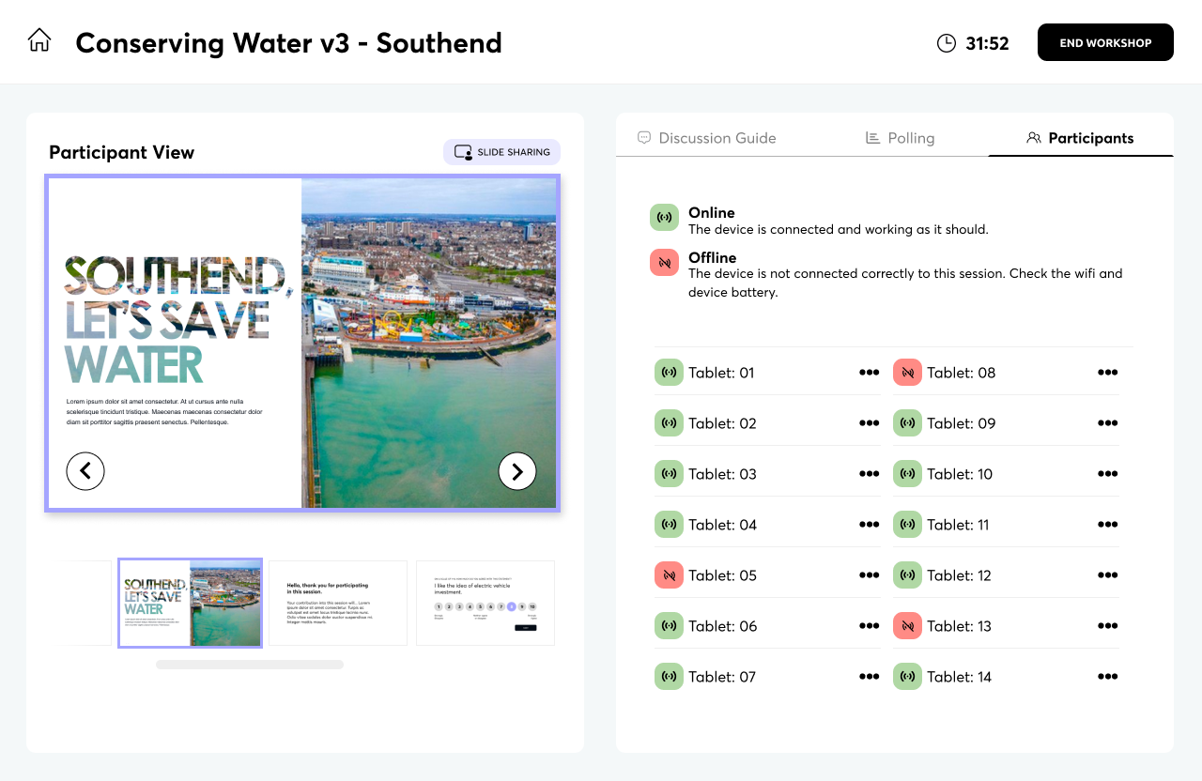Go to next slide with right arrow
The height and width of the screenshot is (781, 1202).
pos(517,471)
